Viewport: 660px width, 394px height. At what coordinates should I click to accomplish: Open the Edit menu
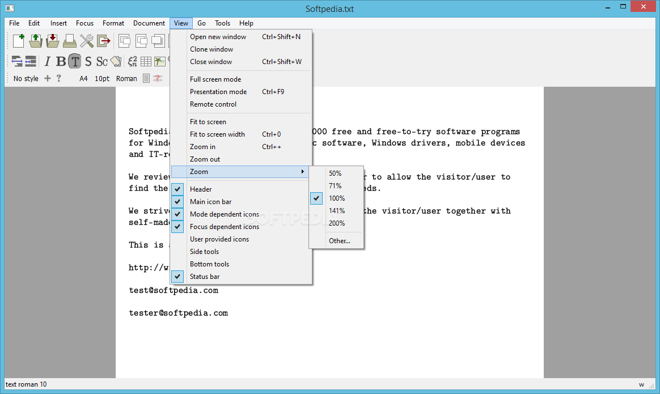click(34, 23)
